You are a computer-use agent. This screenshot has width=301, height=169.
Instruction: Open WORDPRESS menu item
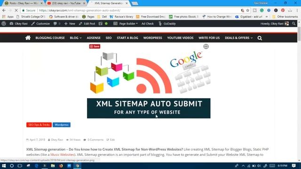click(152, 38)
